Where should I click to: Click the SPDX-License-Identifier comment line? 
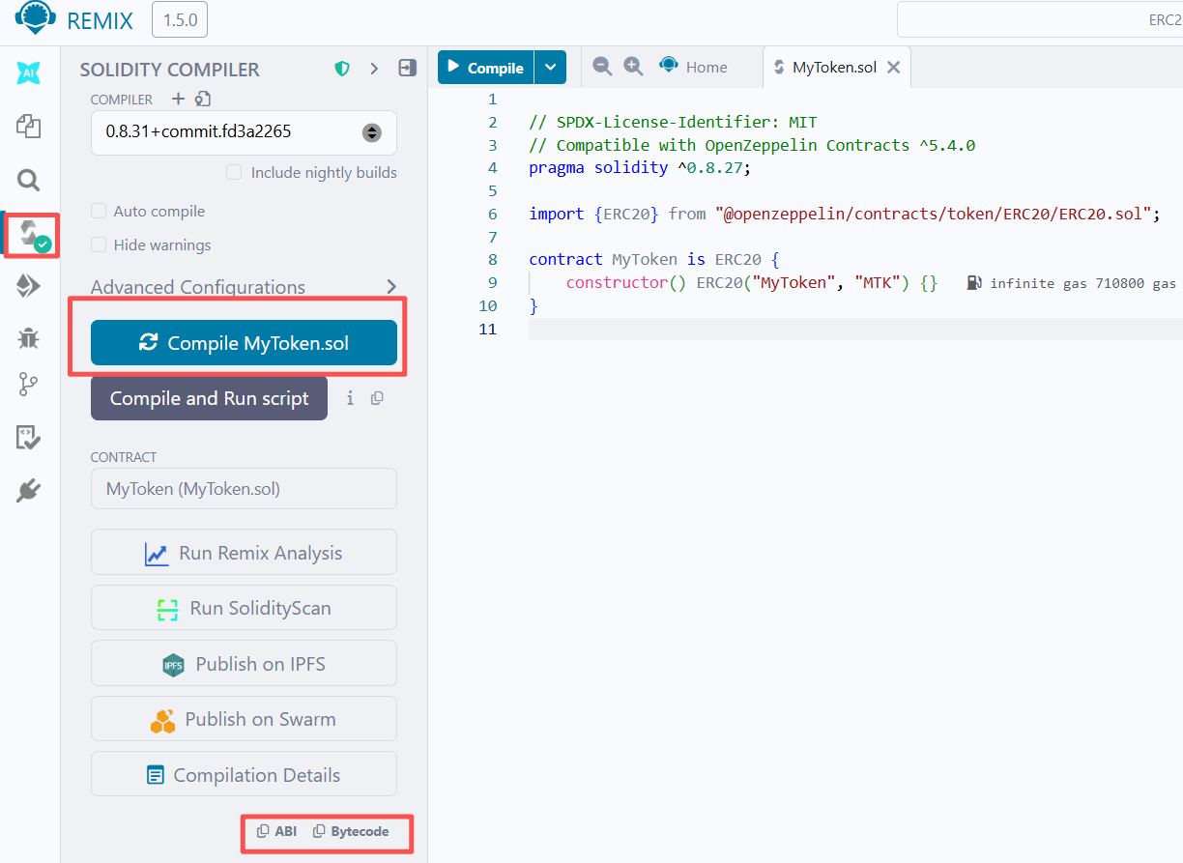(x=673, y=122)
